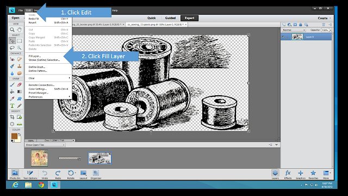
Task: Select the Crop tool
Action: (12, 117)
